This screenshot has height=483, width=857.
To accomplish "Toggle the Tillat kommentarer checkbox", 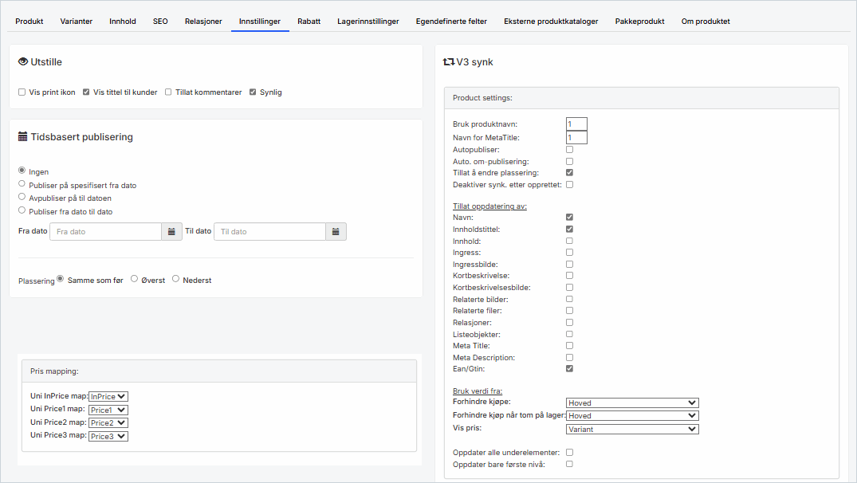I will tap(168, 92).
